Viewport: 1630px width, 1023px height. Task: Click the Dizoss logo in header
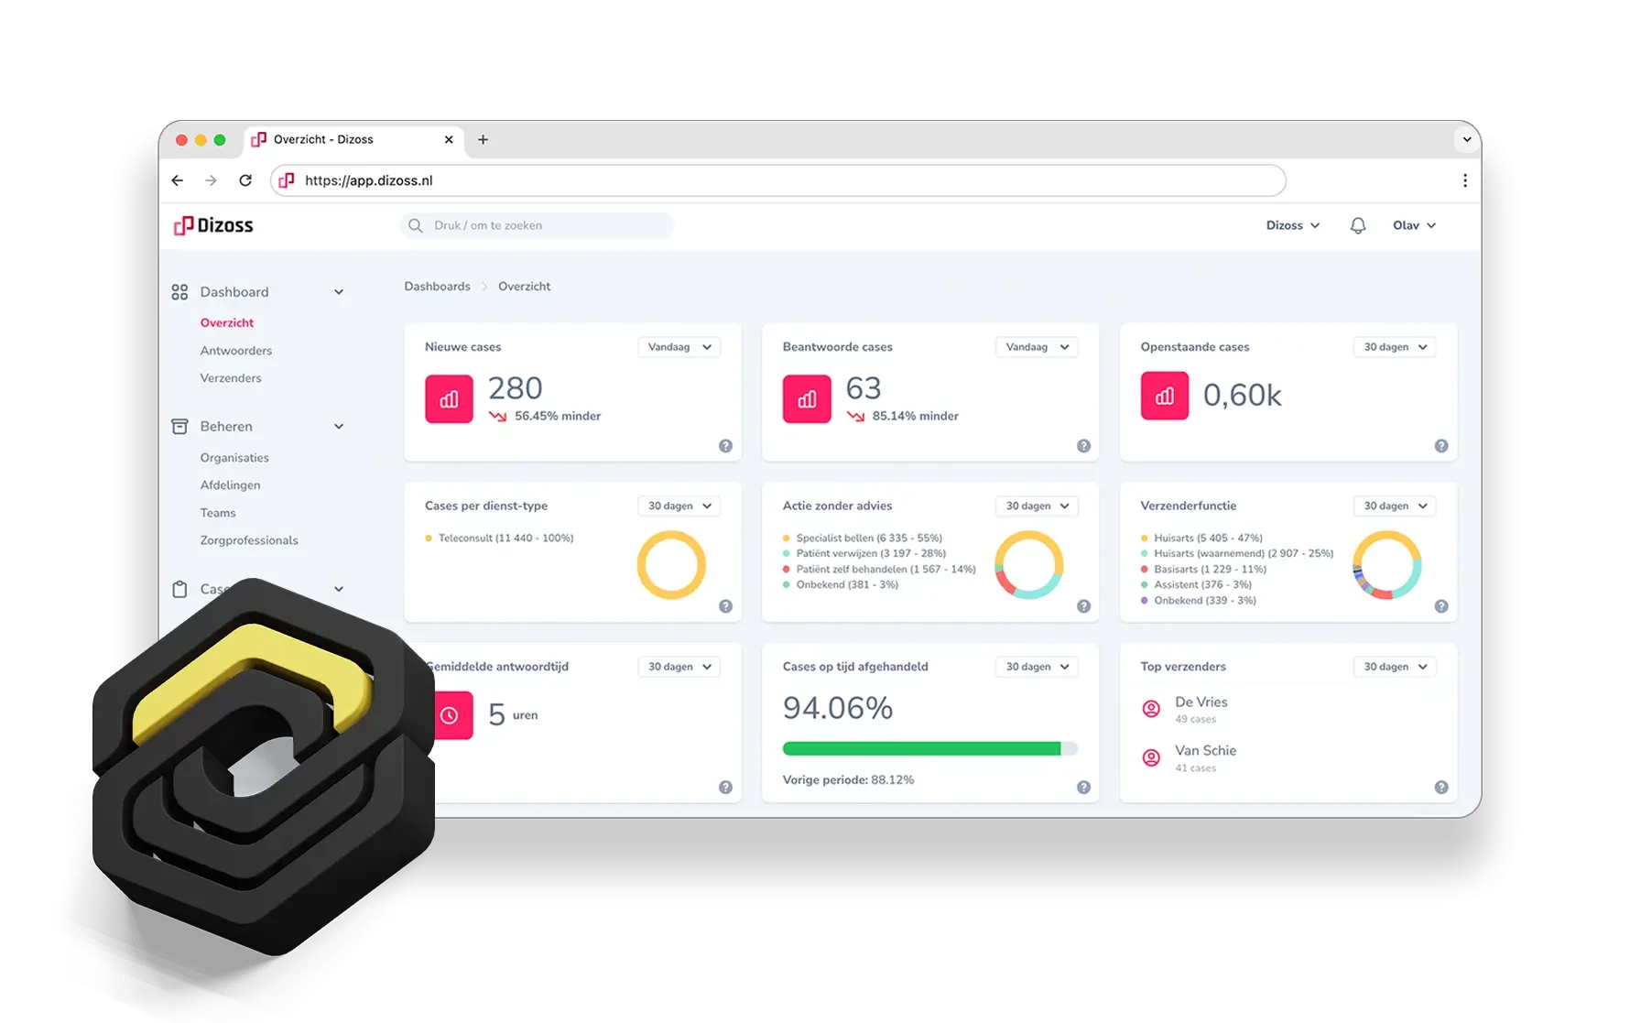point(213,225)
